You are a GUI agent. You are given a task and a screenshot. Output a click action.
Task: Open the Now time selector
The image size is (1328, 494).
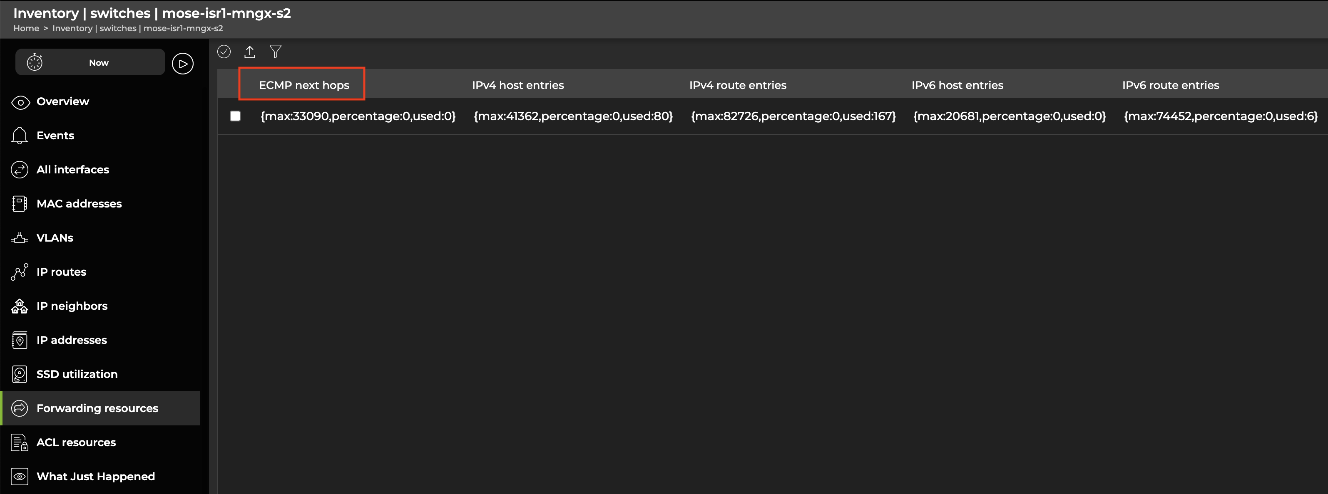[99, 63]
